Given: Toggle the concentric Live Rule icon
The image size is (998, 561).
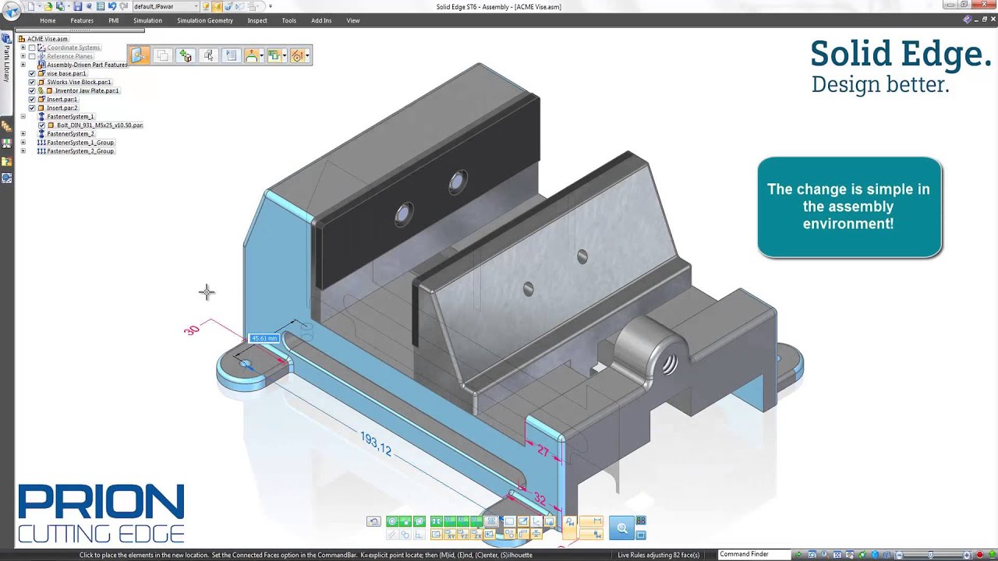Looking at the screenshot, I should tap(392, 521).
